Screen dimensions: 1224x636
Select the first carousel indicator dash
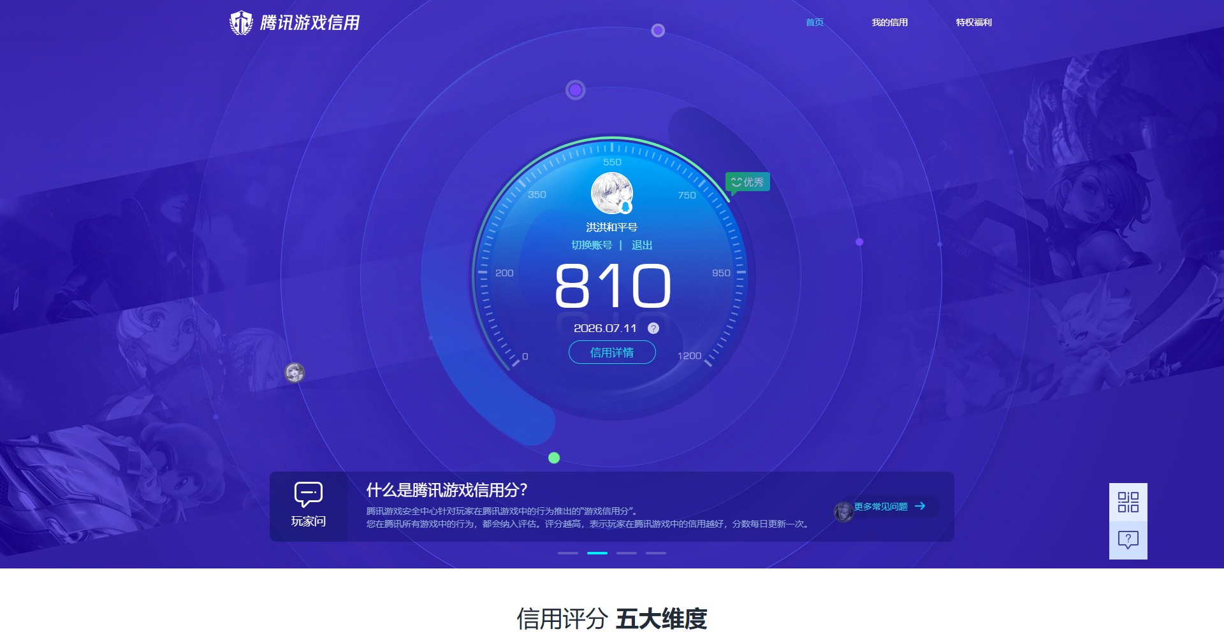(568, 553)
